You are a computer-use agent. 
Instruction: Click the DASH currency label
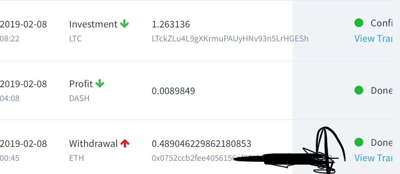click(79, 98)
